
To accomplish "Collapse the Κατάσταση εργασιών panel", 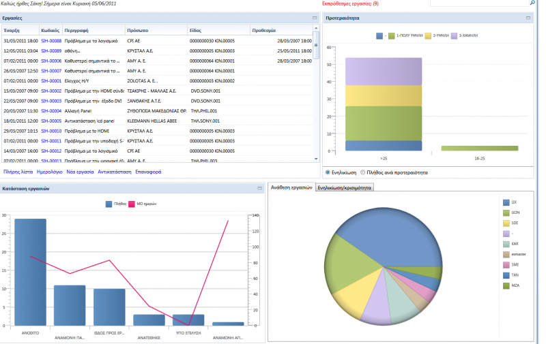I will 260,188.
